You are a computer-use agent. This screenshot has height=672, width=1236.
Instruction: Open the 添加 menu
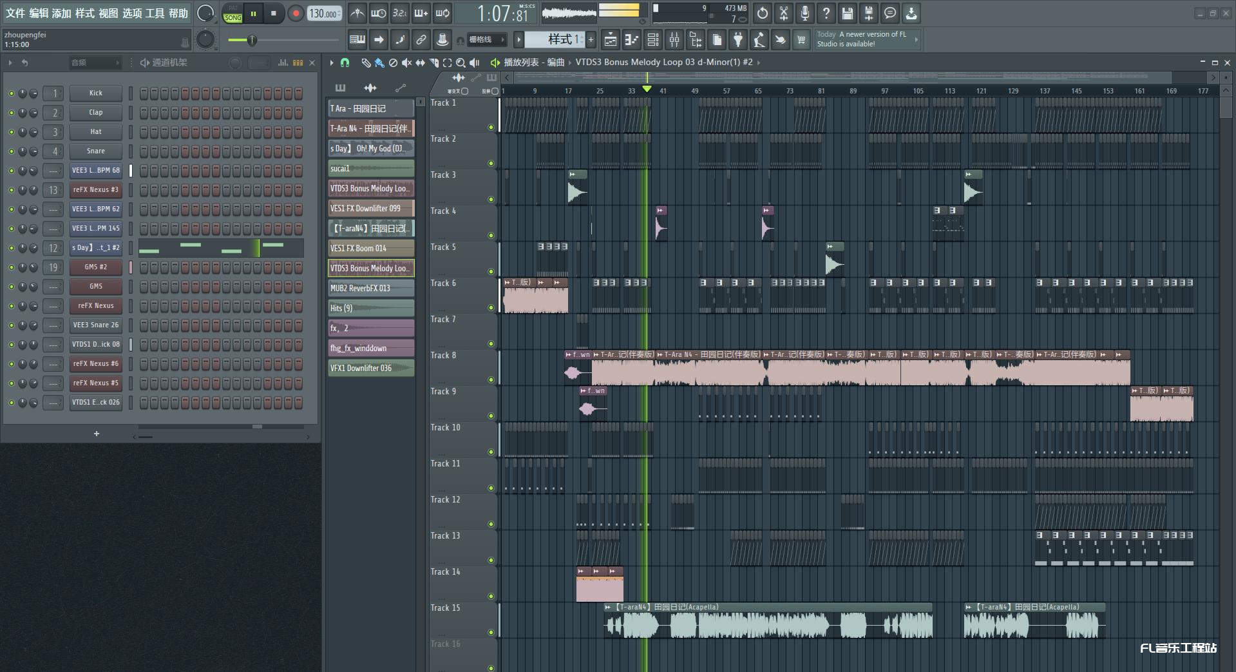(x=62, y=13)
